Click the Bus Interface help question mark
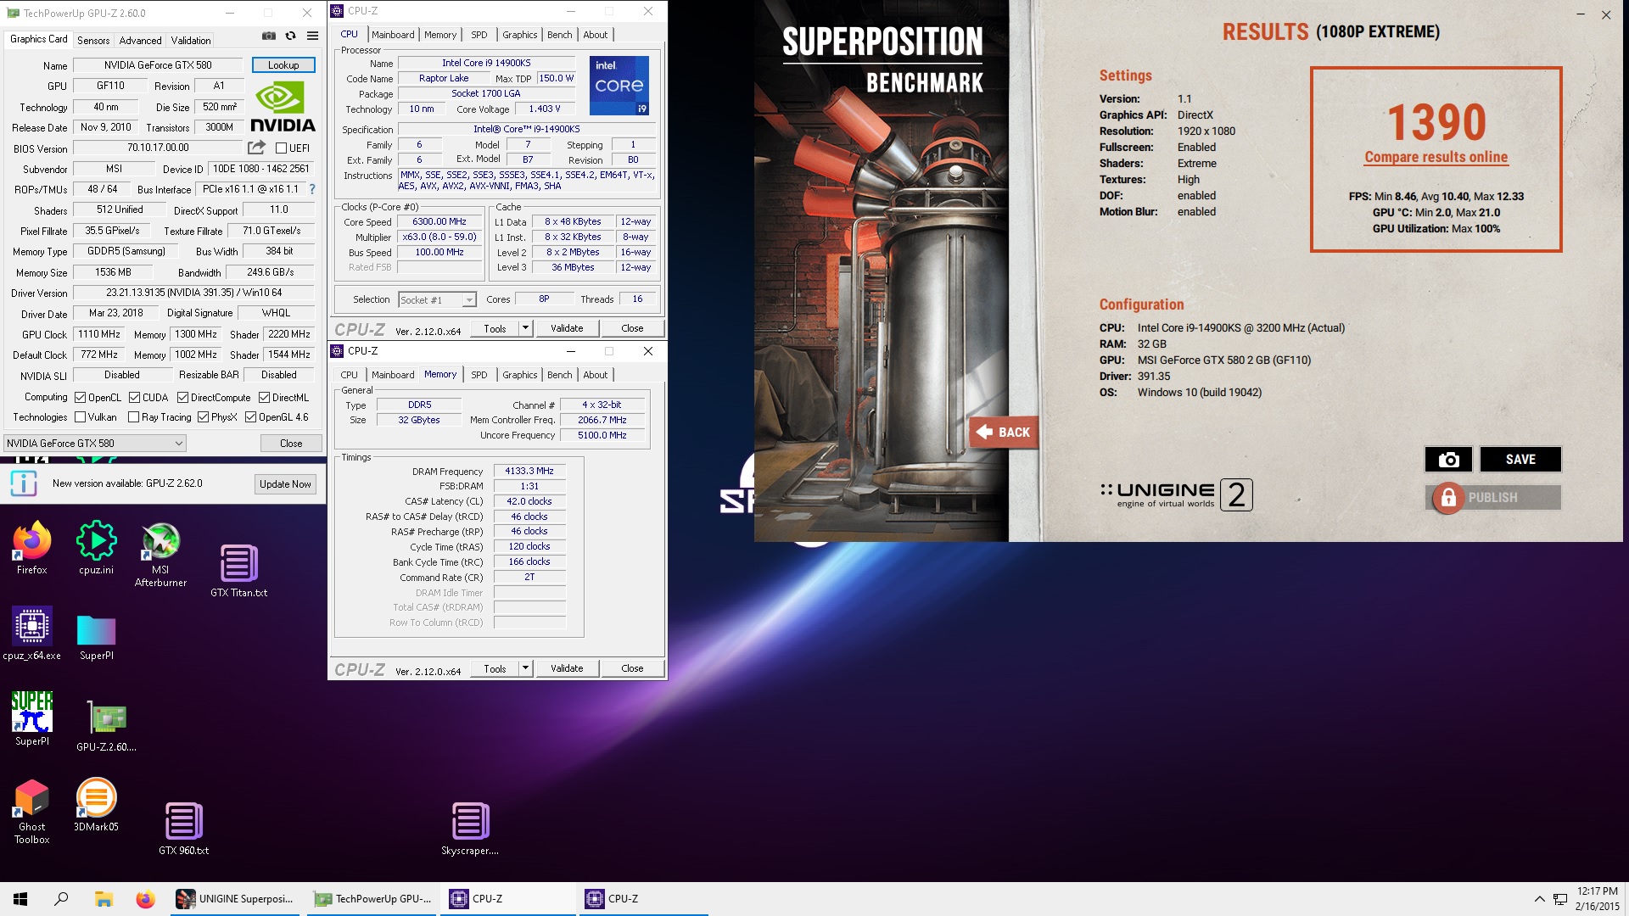1629x916 pixels. pos(311,189)
